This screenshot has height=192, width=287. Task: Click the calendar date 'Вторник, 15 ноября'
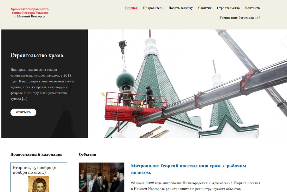pos(35,170)
